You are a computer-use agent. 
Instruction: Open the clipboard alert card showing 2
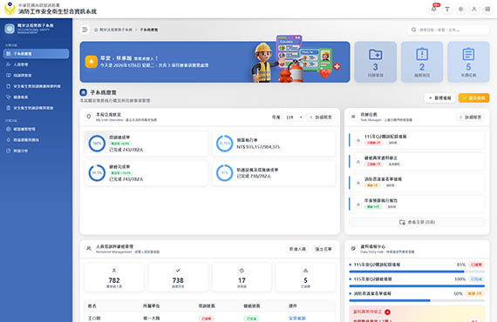pyautogui.click(x=422, y=62)
